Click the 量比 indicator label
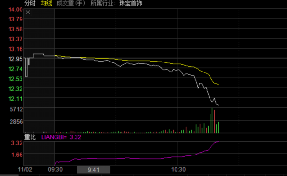 click(30, 137)
